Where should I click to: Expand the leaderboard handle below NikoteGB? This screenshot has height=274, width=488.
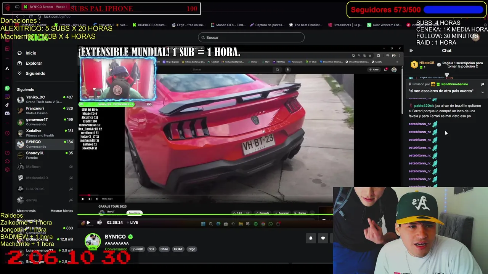coord(447,75)
